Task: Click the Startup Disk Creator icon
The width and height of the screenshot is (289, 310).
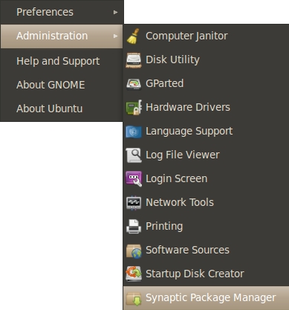Action: click(x=134, y=274)
